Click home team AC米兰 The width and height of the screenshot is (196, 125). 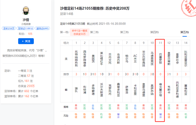tap(135, 59)
